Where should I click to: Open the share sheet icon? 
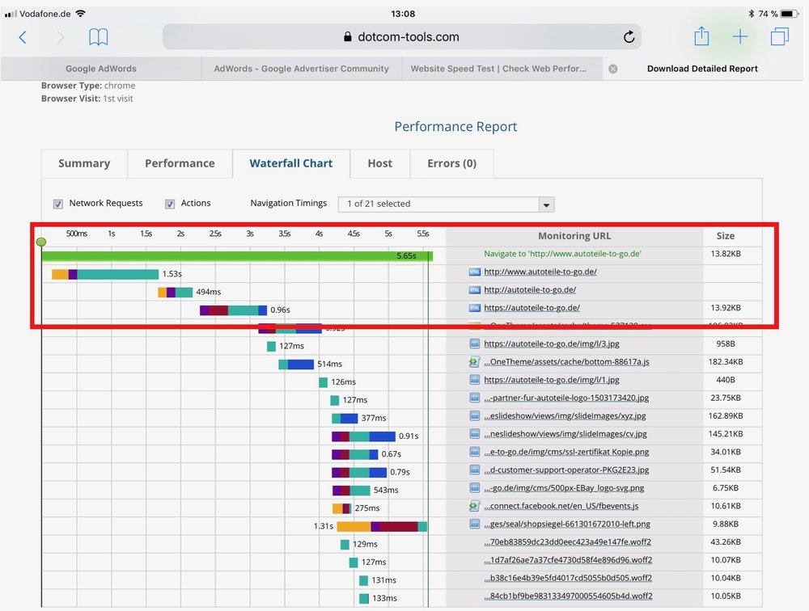(701, 36)
